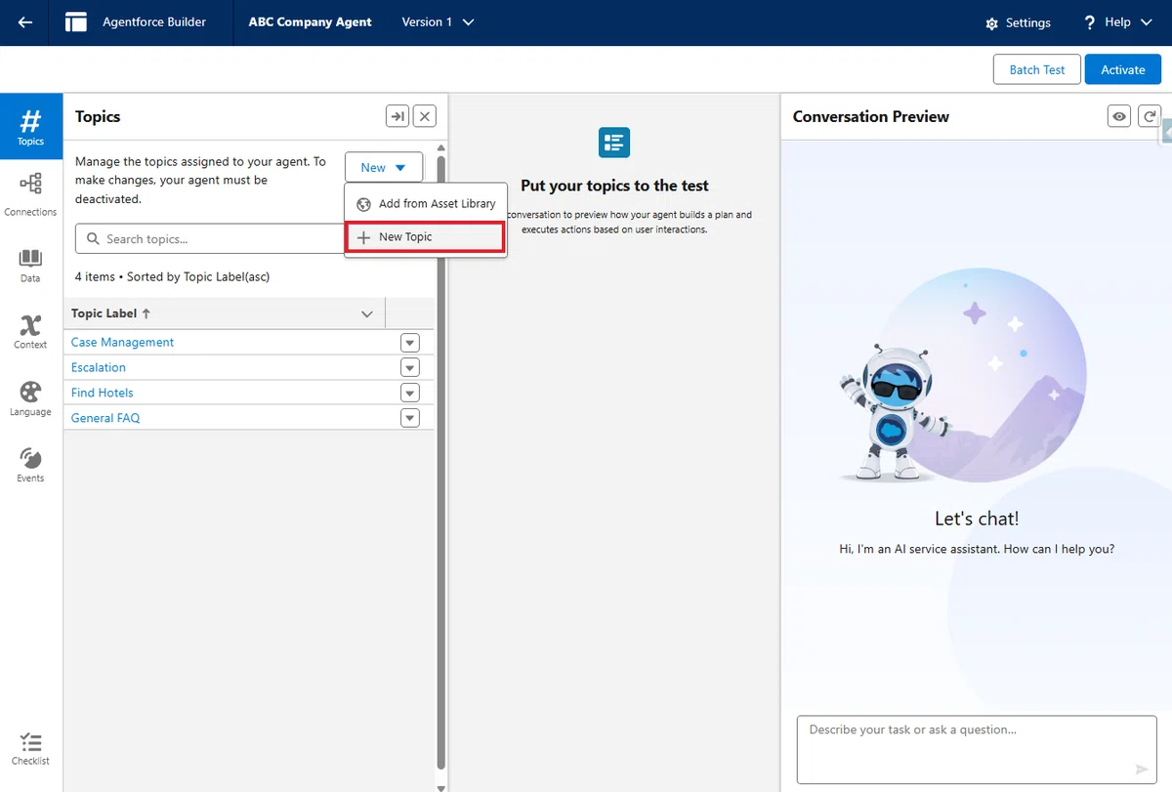Open the Data sidebar tab
The height and width of the screenshot is (792, 1172).
(x=30, y=265)
